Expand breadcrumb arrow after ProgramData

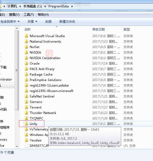click(x=72, y=6)
